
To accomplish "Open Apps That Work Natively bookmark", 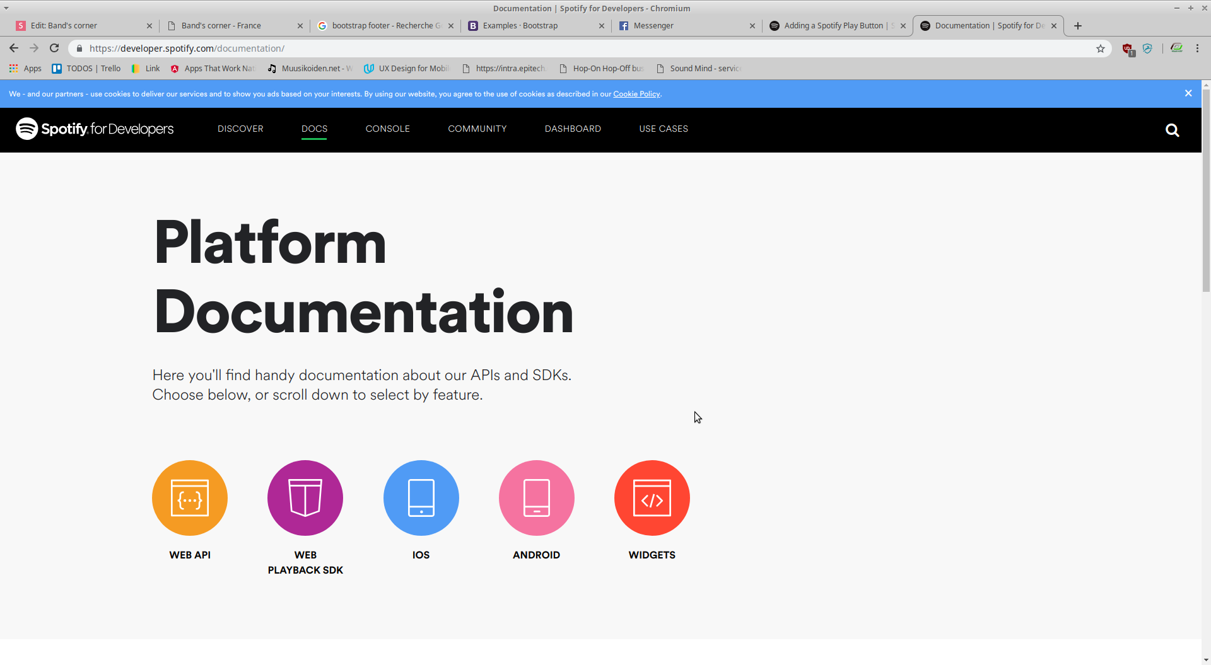I will [213, 68].
